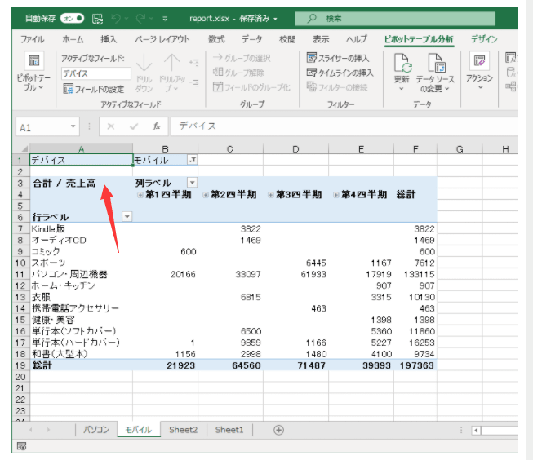This screenshot has width=533, height=460.
Task: Click the Name Box showing A1
Action: (x=42, y=128)
